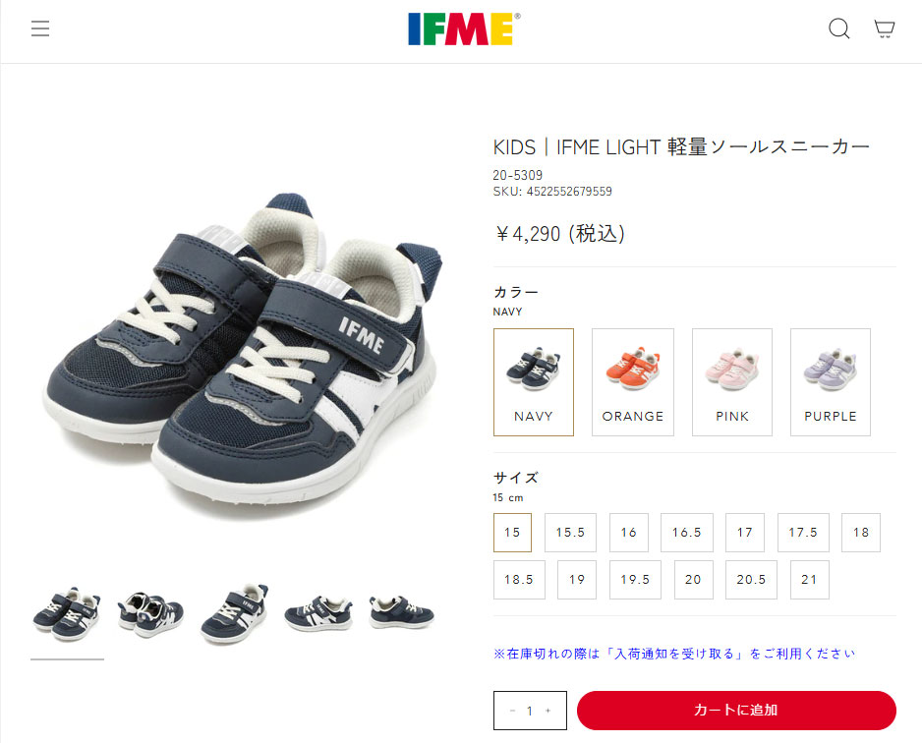View second thumbnail showing shoe soles
922x743 pixels.
click(x=150, y=615)
